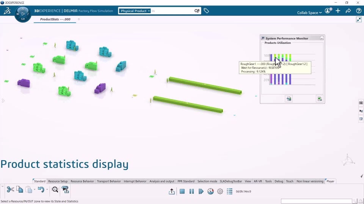Open the simulation settings gear
The image size is (364, 204).
[x=220, y=191]
